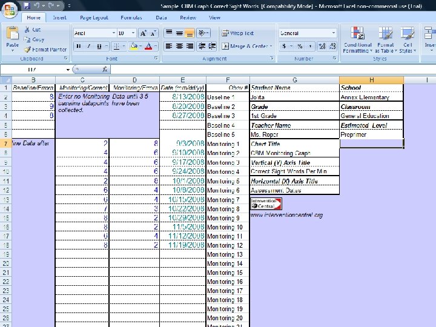
Task: Expand the font color arrow
Action: coord(156,47)
